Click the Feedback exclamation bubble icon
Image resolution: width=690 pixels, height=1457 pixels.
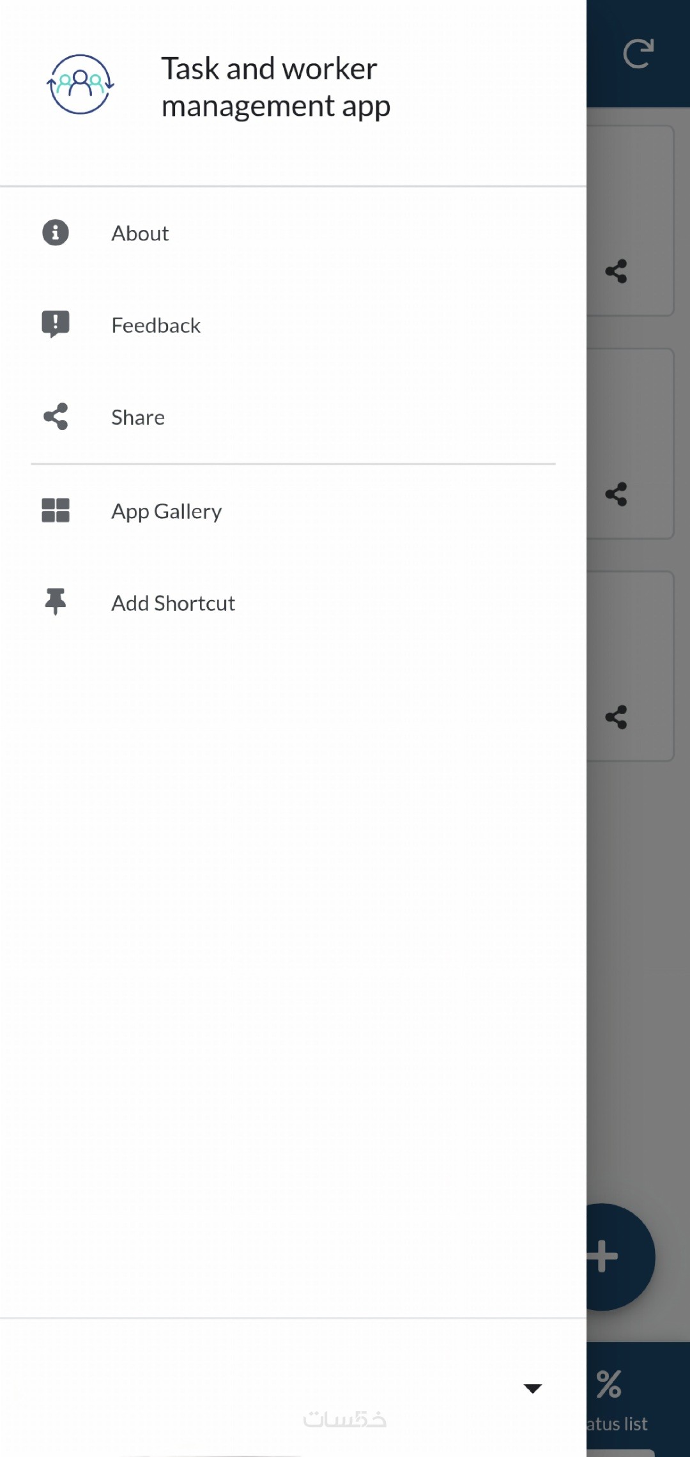[56, 325]
